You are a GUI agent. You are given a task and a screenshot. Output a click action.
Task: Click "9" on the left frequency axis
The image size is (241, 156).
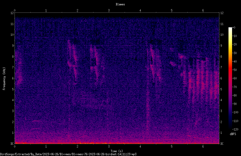click(x=13, y=46)
